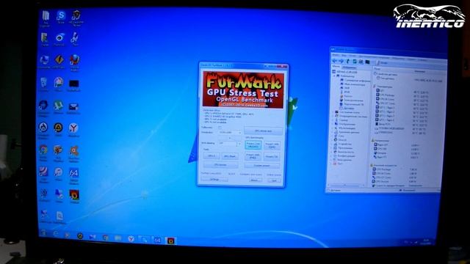Select Хранение данных in AIDA64 tree
Screen dimensions: 470x264
[347, 132]
